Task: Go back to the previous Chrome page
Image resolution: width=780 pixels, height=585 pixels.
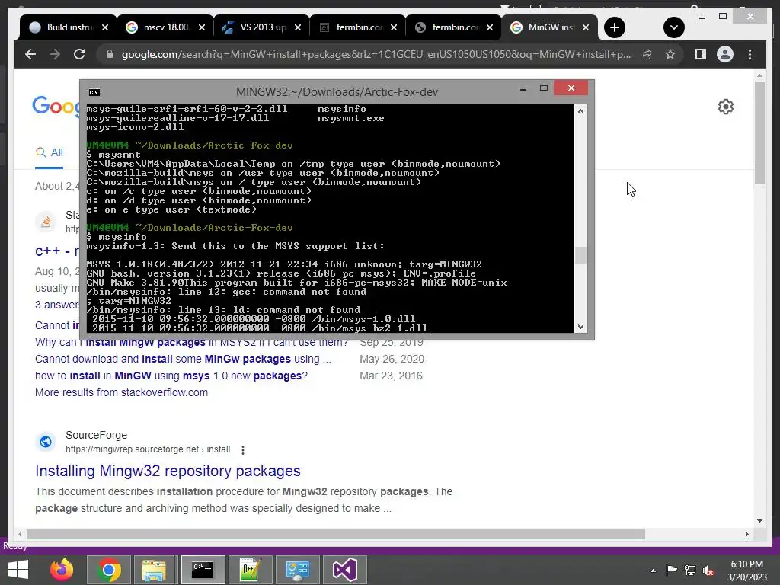Action: click(x=30, y=54)
